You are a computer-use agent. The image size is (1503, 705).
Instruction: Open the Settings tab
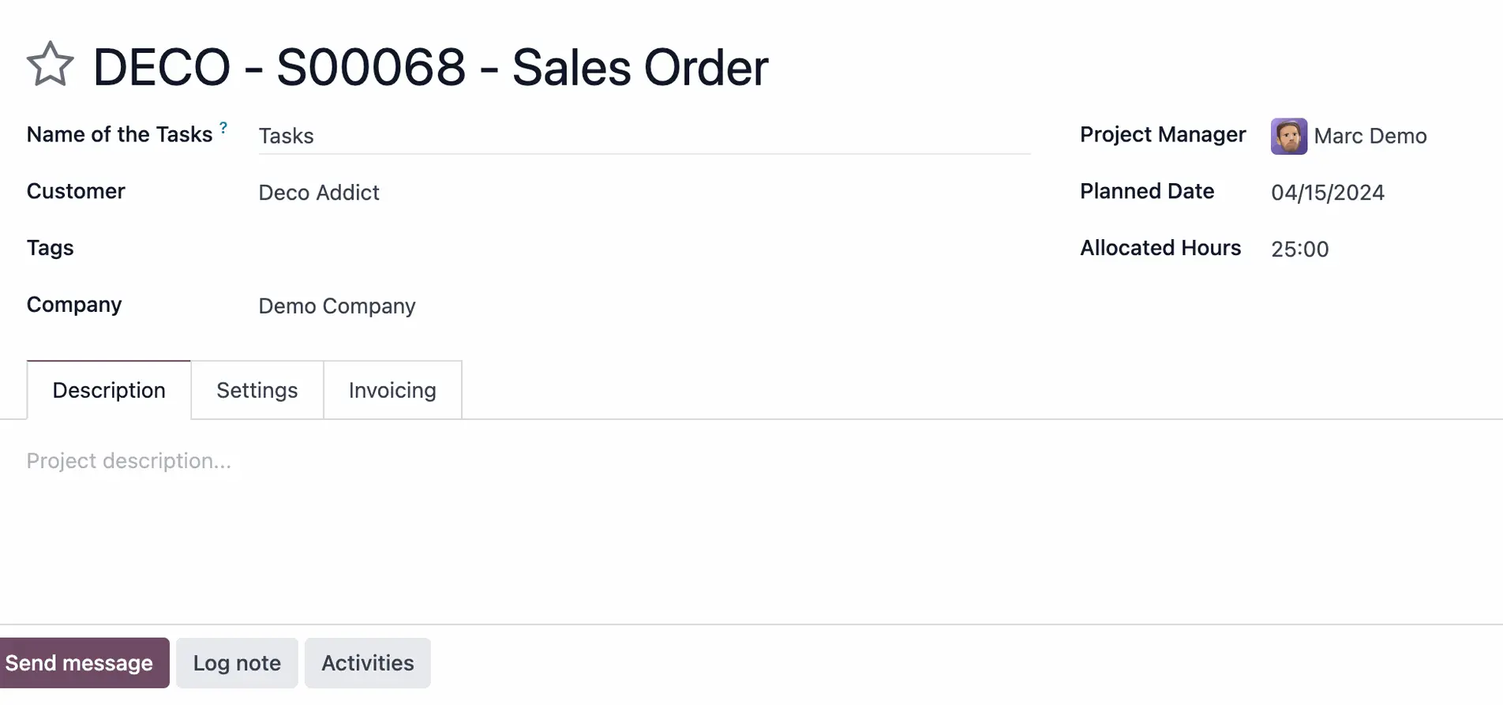(x=257, y=390)
